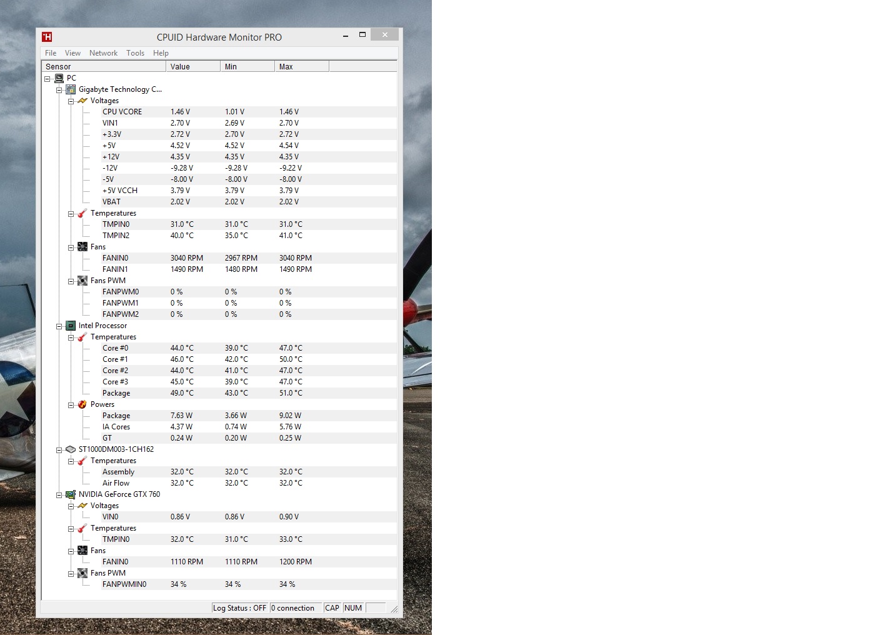Click the Intel Processor chip icon
Screen dimensions: 875x635
(x=71, y=326)
